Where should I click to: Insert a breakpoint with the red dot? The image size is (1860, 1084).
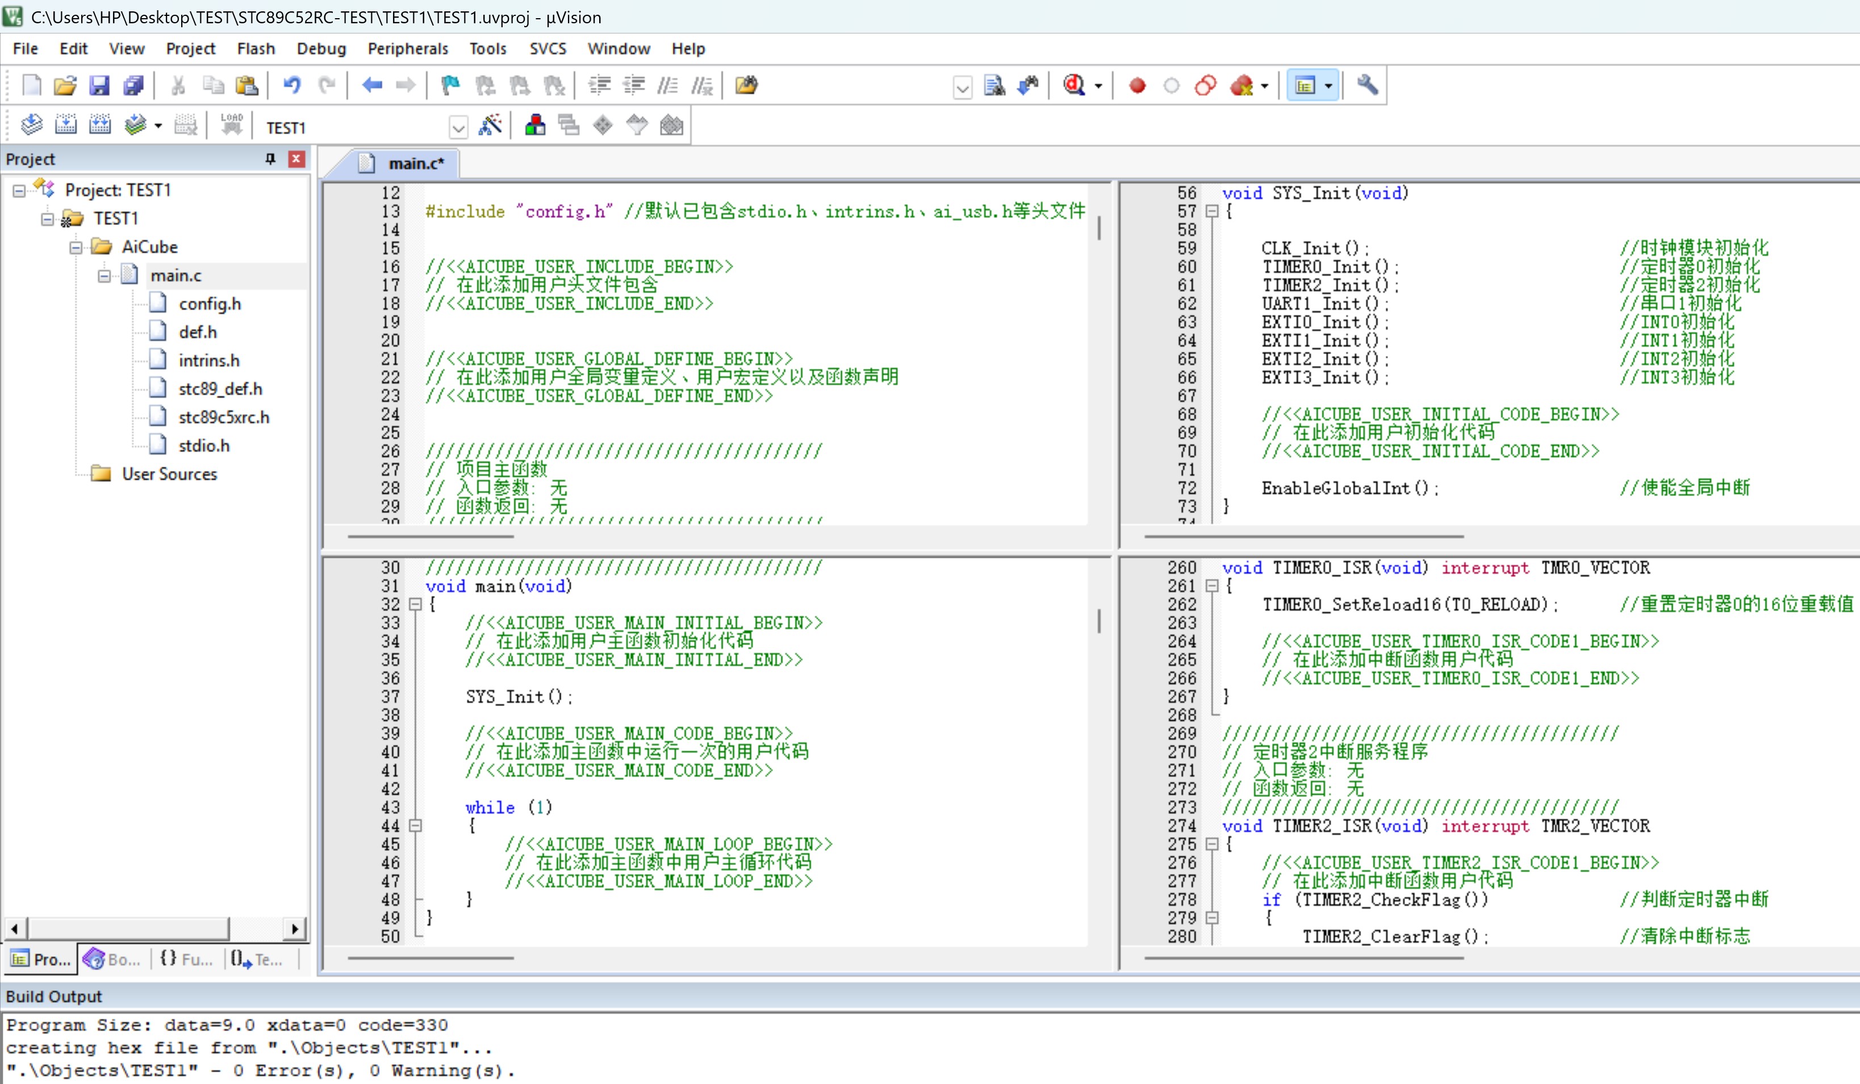[1138, 86]
